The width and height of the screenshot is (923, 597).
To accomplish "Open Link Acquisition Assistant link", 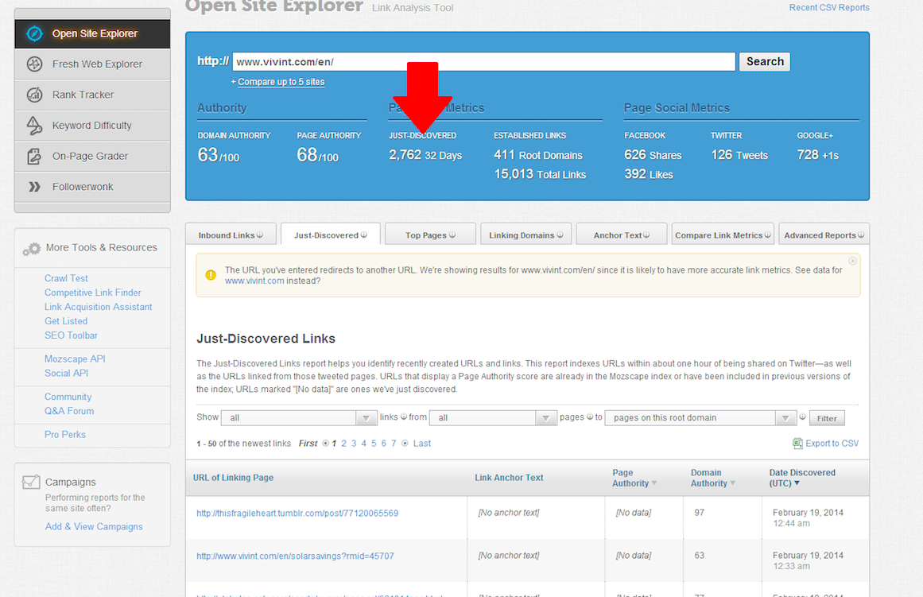I will [99, 307].
